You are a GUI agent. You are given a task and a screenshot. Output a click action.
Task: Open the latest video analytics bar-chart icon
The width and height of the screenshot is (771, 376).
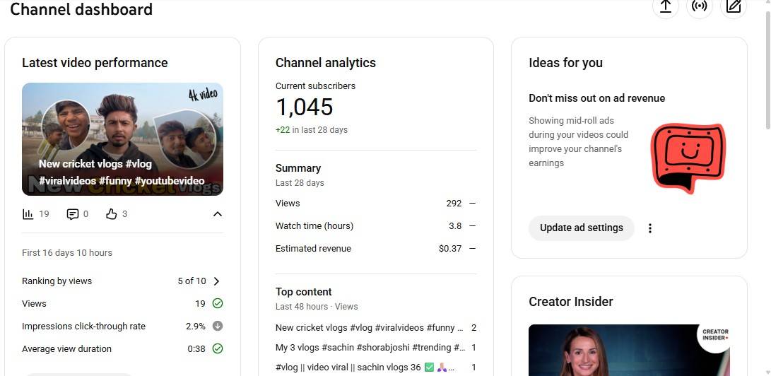click(x=28, y=214)
